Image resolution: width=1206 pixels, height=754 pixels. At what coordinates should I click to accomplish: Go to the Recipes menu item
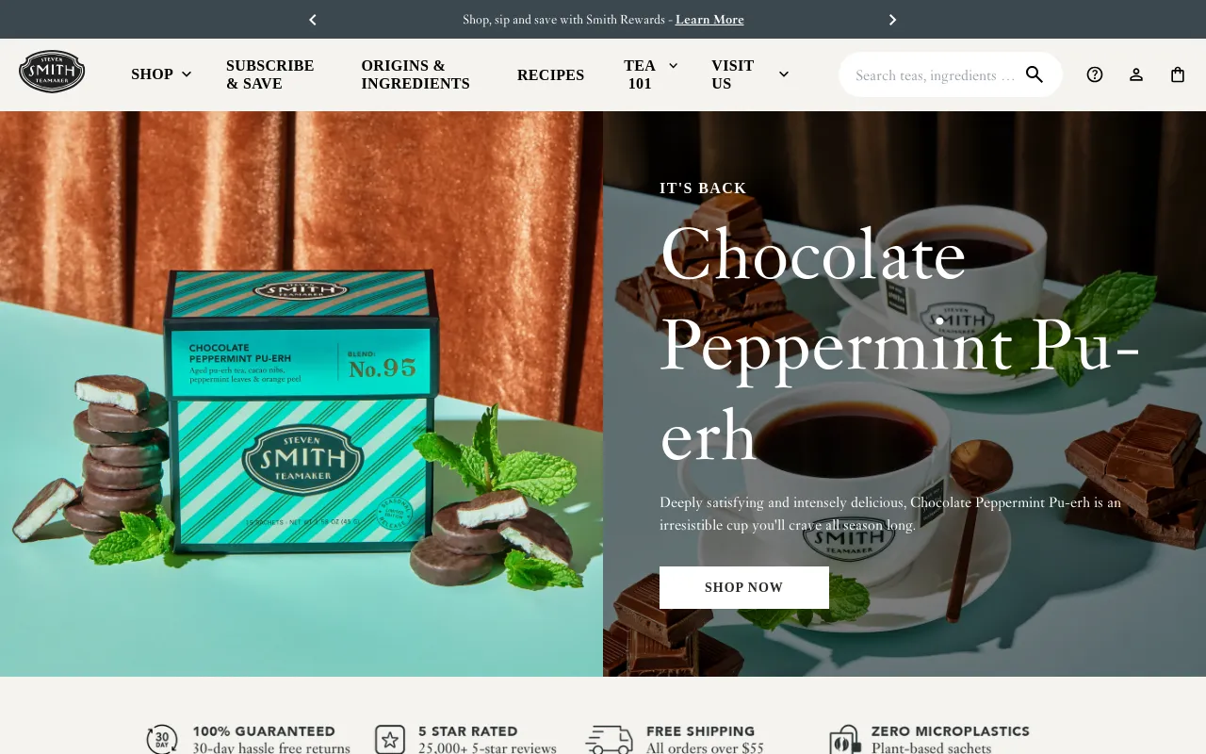click(550, 74)
